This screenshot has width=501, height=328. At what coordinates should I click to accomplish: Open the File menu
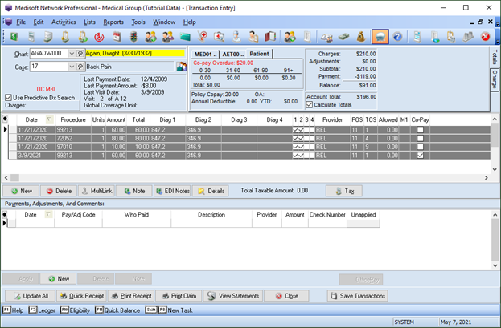(21, 22)
